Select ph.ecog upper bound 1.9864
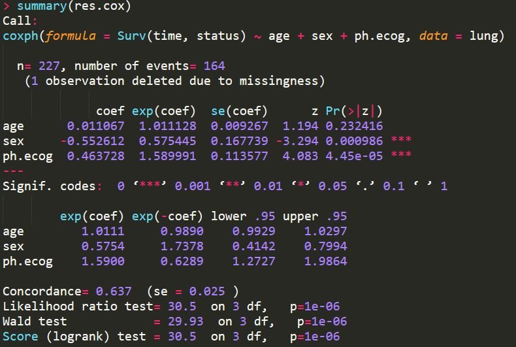Image resolution: width=516 pixels, height=347 pixels. pos(325,261)
